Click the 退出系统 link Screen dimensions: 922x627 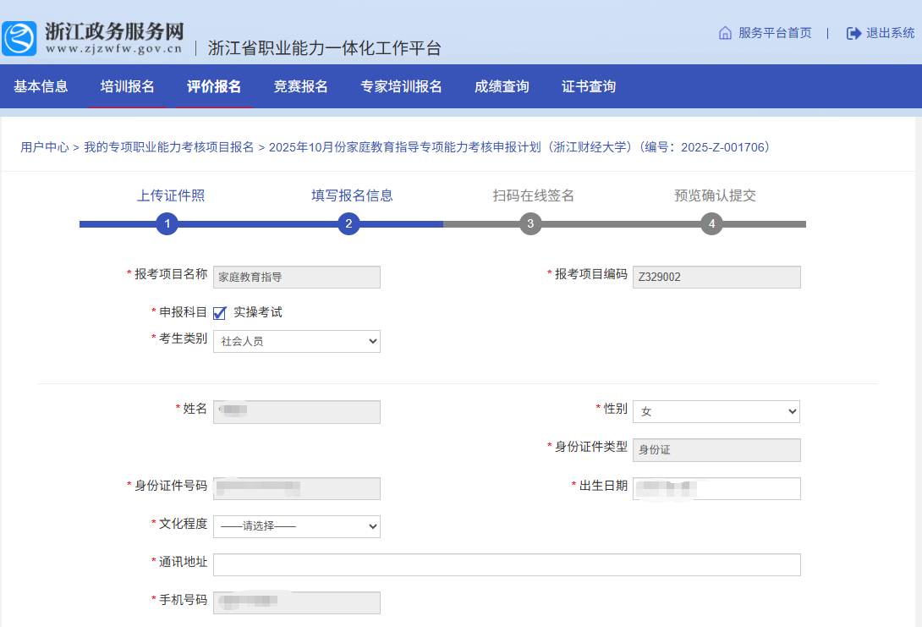(x=890, y=33)
